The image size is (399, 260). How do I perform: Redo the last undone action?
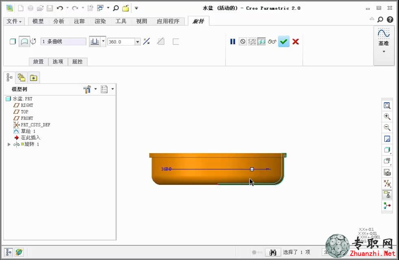click(x=75, y=8)
